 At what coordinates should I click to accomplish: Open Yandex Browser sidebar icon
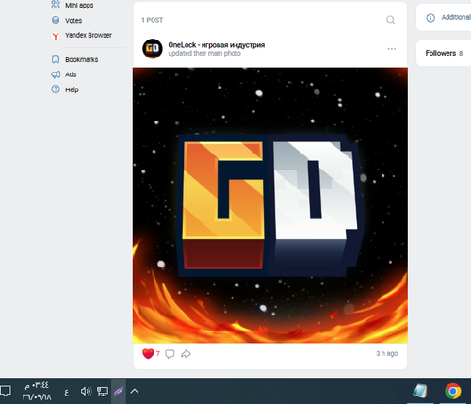coord(56,36)
